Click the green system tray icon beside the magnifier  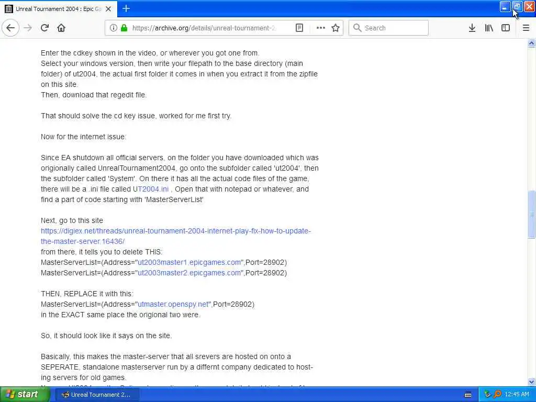click(487, 395)
